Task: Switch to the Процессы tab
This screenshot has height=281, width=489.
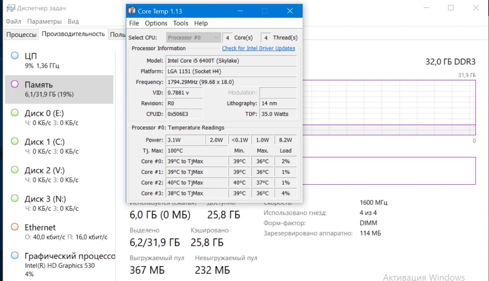Action: [x=21, y=34]
